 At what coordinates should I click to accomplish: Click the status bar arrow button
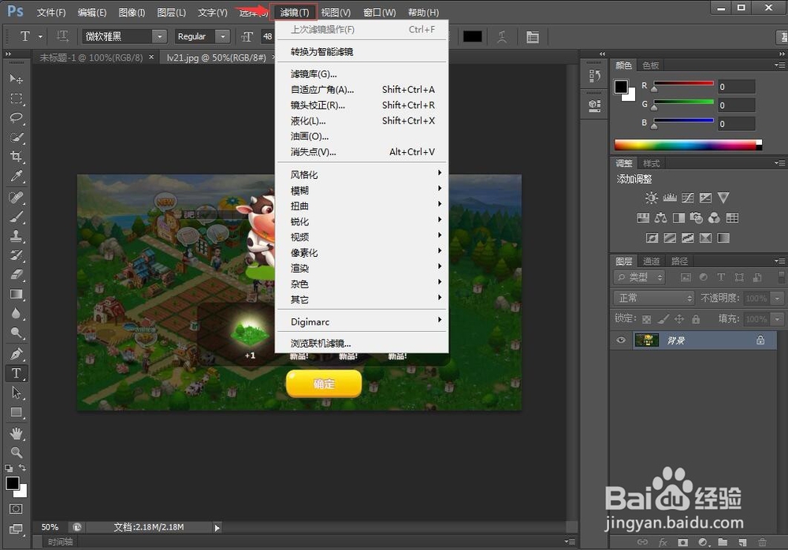click(x=217, y=527)
